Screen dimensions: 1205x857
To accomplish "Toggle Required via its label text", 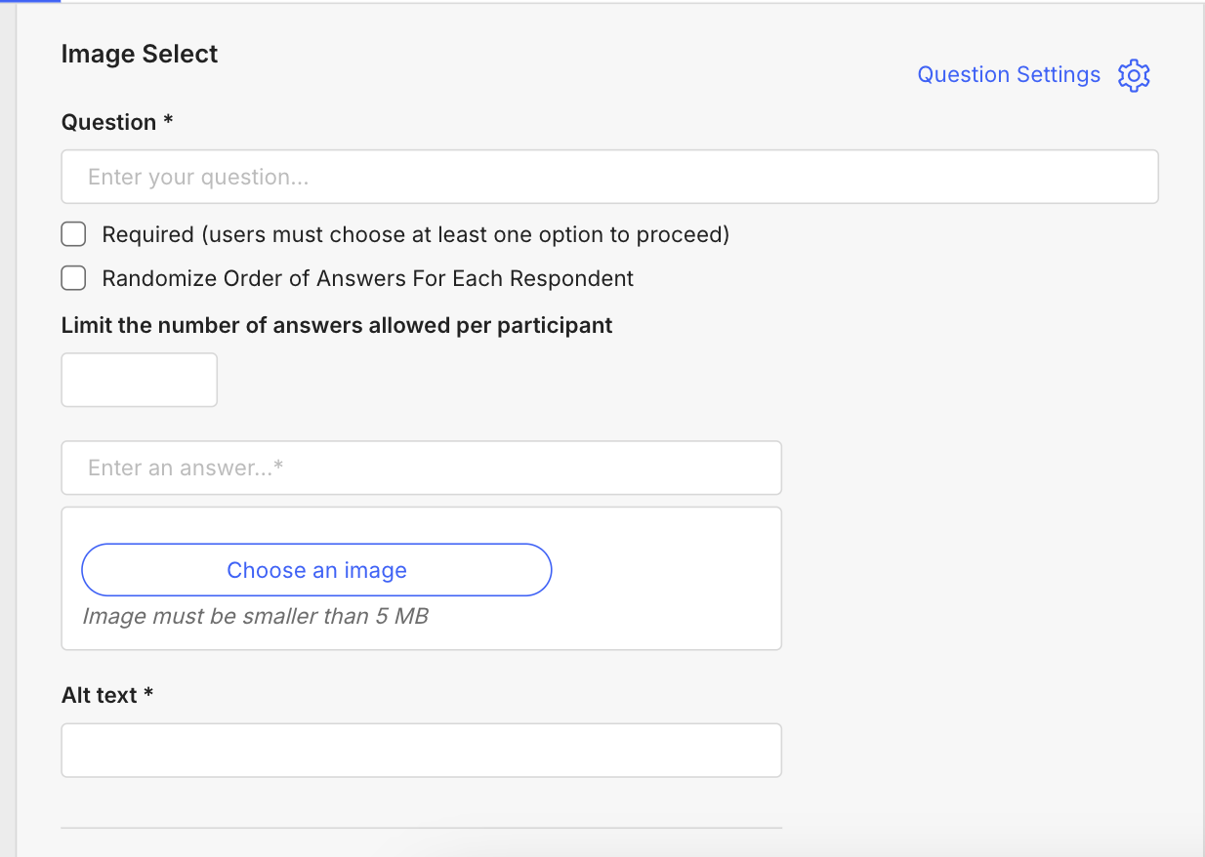I will pos(416,234).
